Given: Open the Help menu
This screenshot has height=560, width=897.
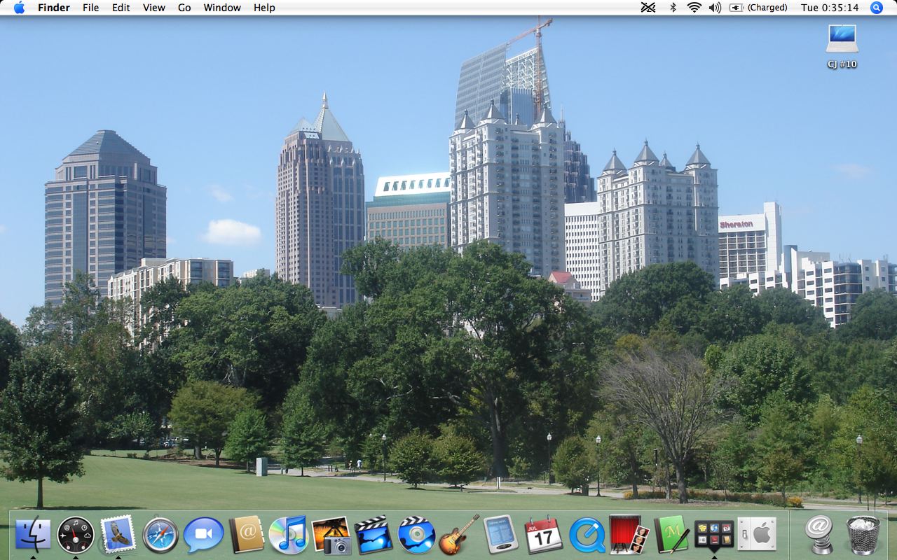Looking at the screenshot, I should pos(264,8).
